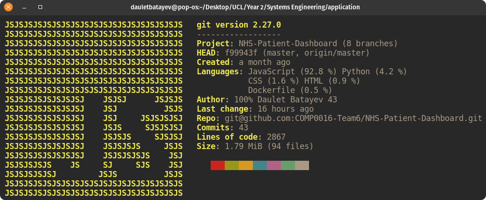The height and width of the screenshot is (200, 486).
Task: Select the teal color block
Action: [260, 165]
